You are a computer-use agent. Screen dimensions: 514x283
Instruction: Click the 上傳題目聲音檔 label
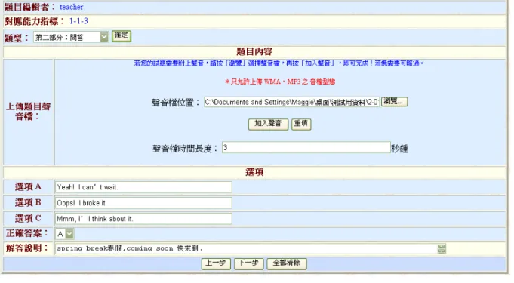click(x=28, y=111)
